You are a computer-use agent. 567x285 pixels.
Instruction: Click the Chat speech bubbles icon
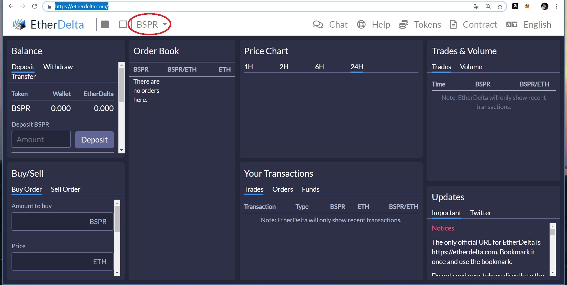click(x=318, y=24)
